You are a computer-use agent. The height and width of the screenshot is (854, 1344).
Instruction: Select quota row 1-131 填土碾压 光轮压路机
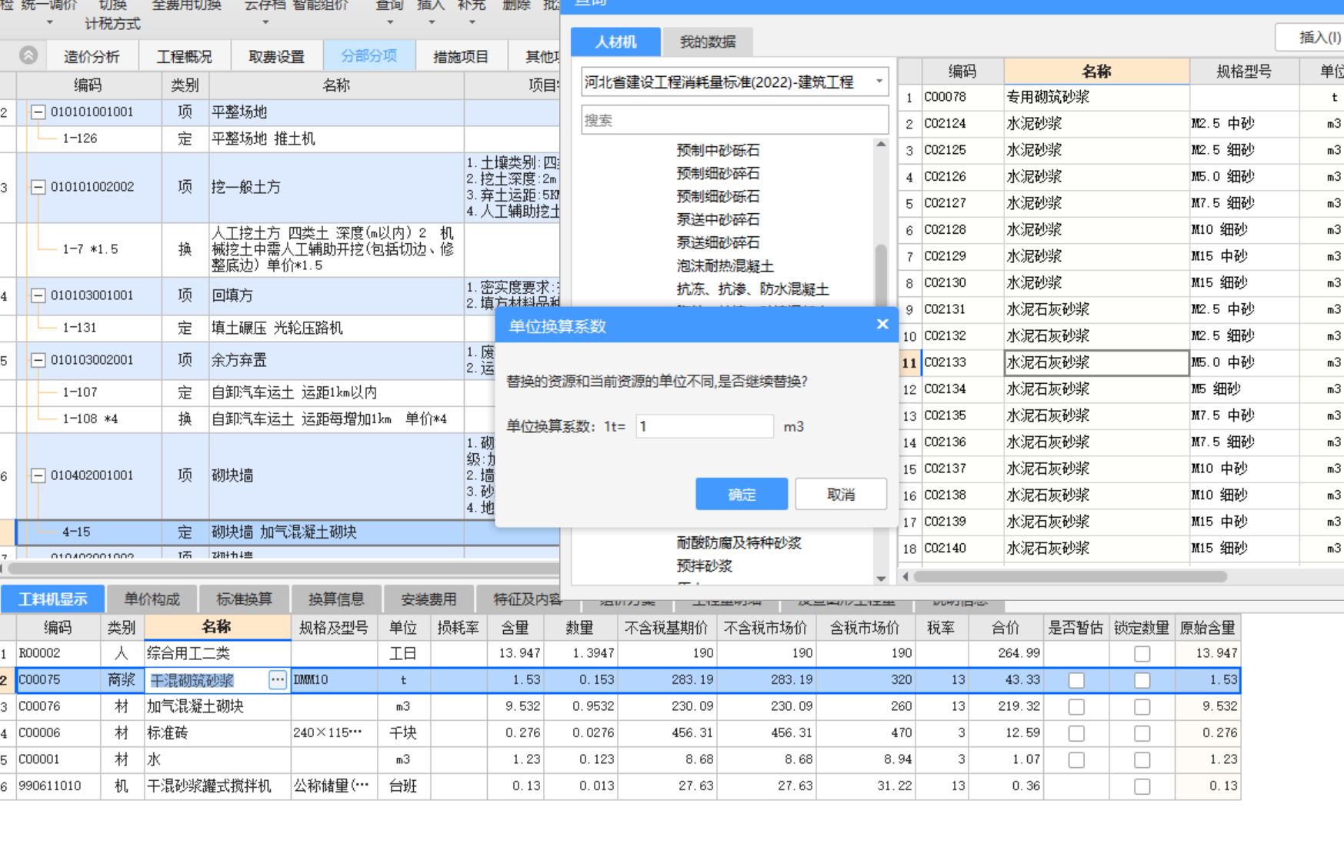[x=280, y=328]
